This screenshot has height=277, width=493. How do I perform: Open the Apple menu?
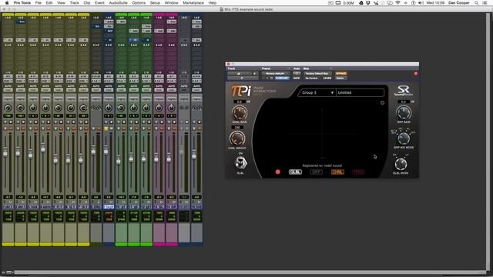[x=7, y=3]
